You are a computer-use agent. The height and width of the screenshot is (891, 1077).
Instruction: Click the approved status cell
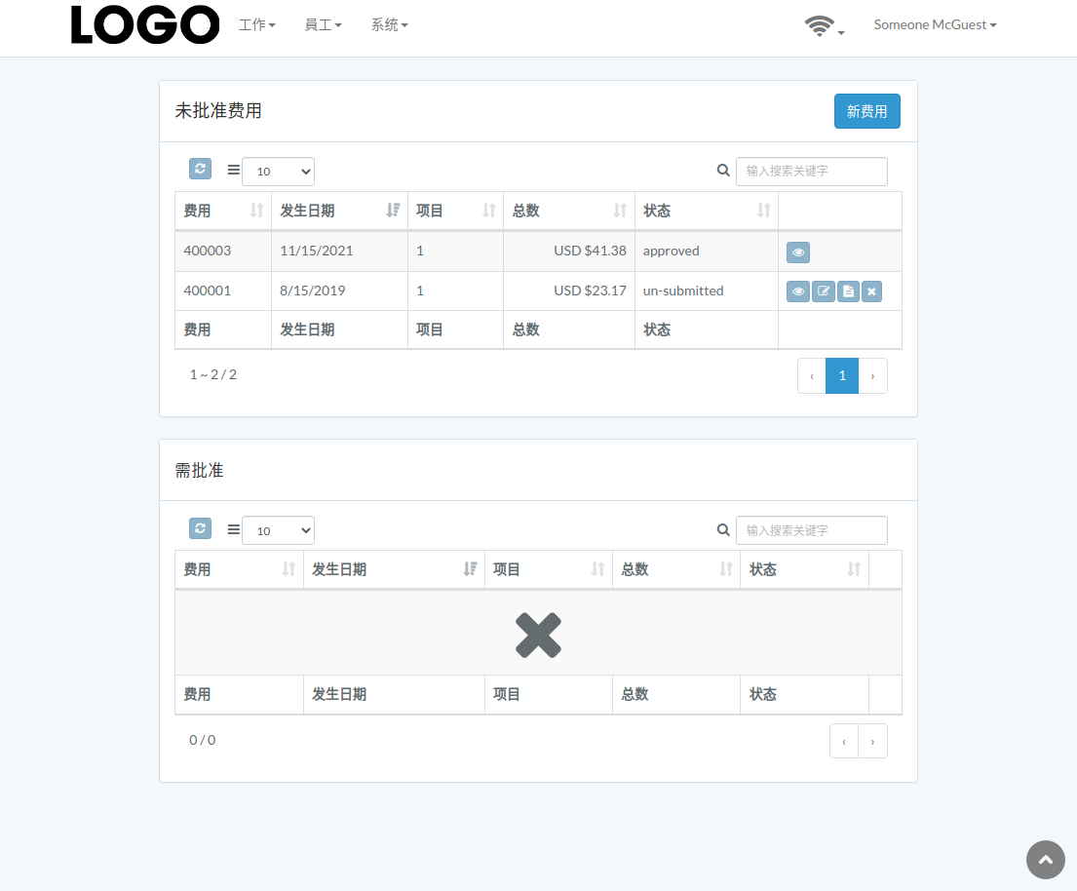[706, 252]
